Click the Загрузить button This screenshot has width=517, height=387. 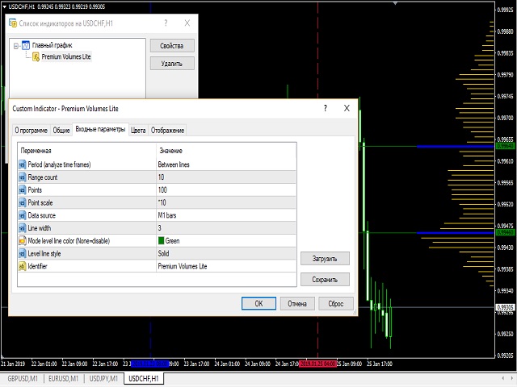click(325, 259)
